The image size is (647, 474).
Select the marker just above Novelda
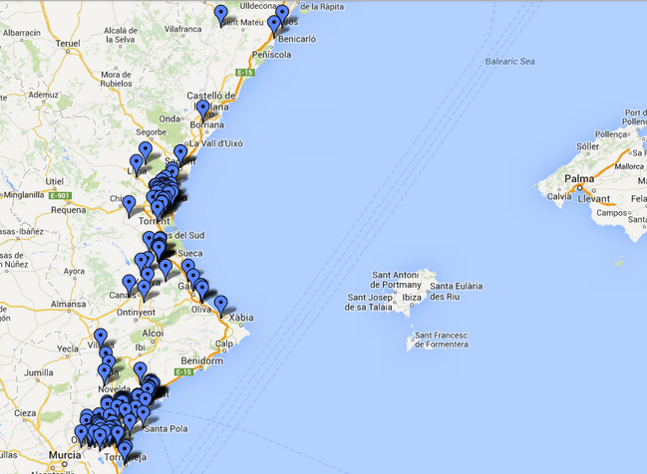pos(104,373)
